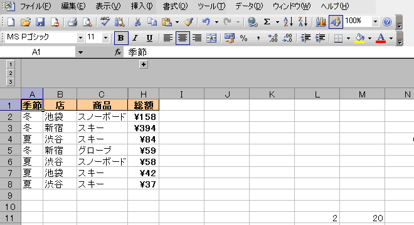414x225 pixels.
Task: Select cell H3 containing ¥394
Action: point(144,128)
